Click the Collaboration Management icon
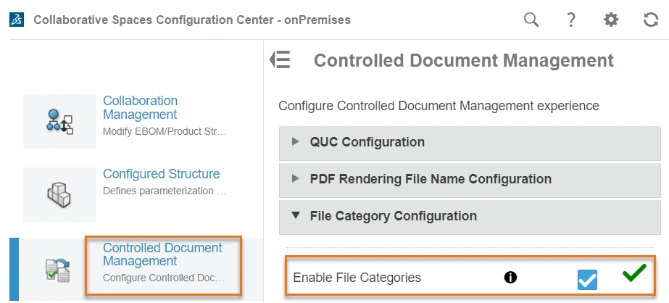 (59, 121)
